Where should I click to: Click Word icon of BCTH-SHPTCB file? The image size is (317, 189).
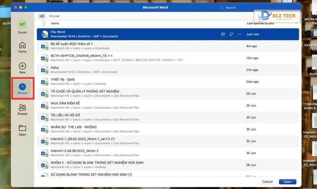(x=45, y=58)
